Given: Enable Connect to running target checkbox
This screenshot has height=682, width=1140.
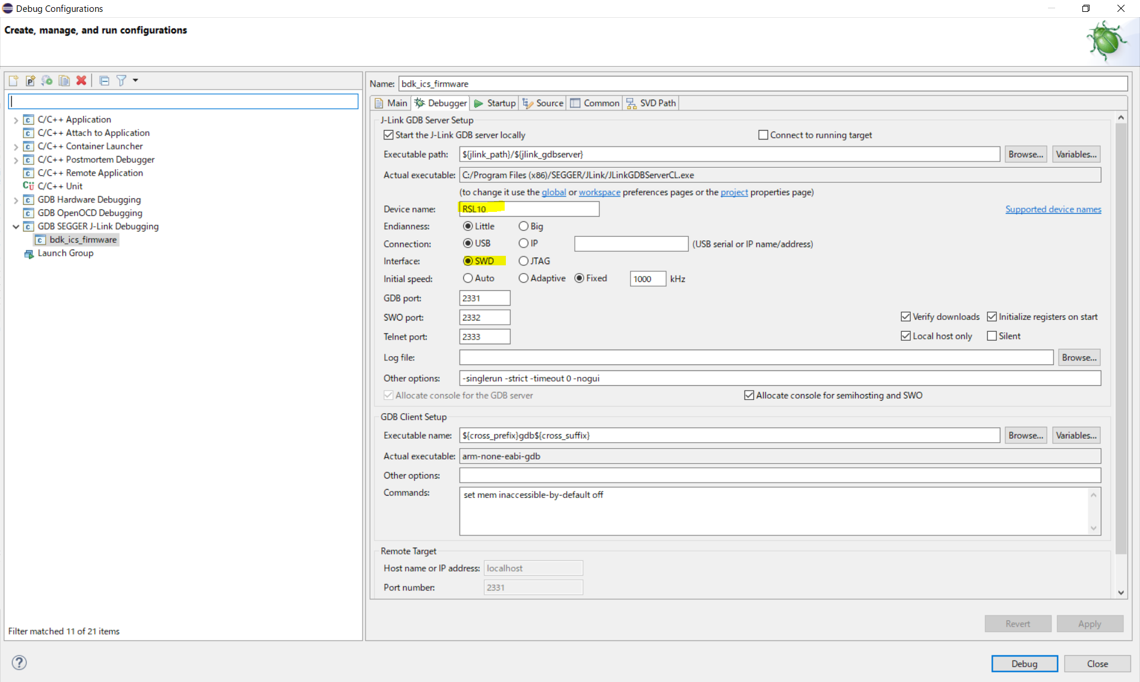Looking at the screenshot, I should [763, 135].
